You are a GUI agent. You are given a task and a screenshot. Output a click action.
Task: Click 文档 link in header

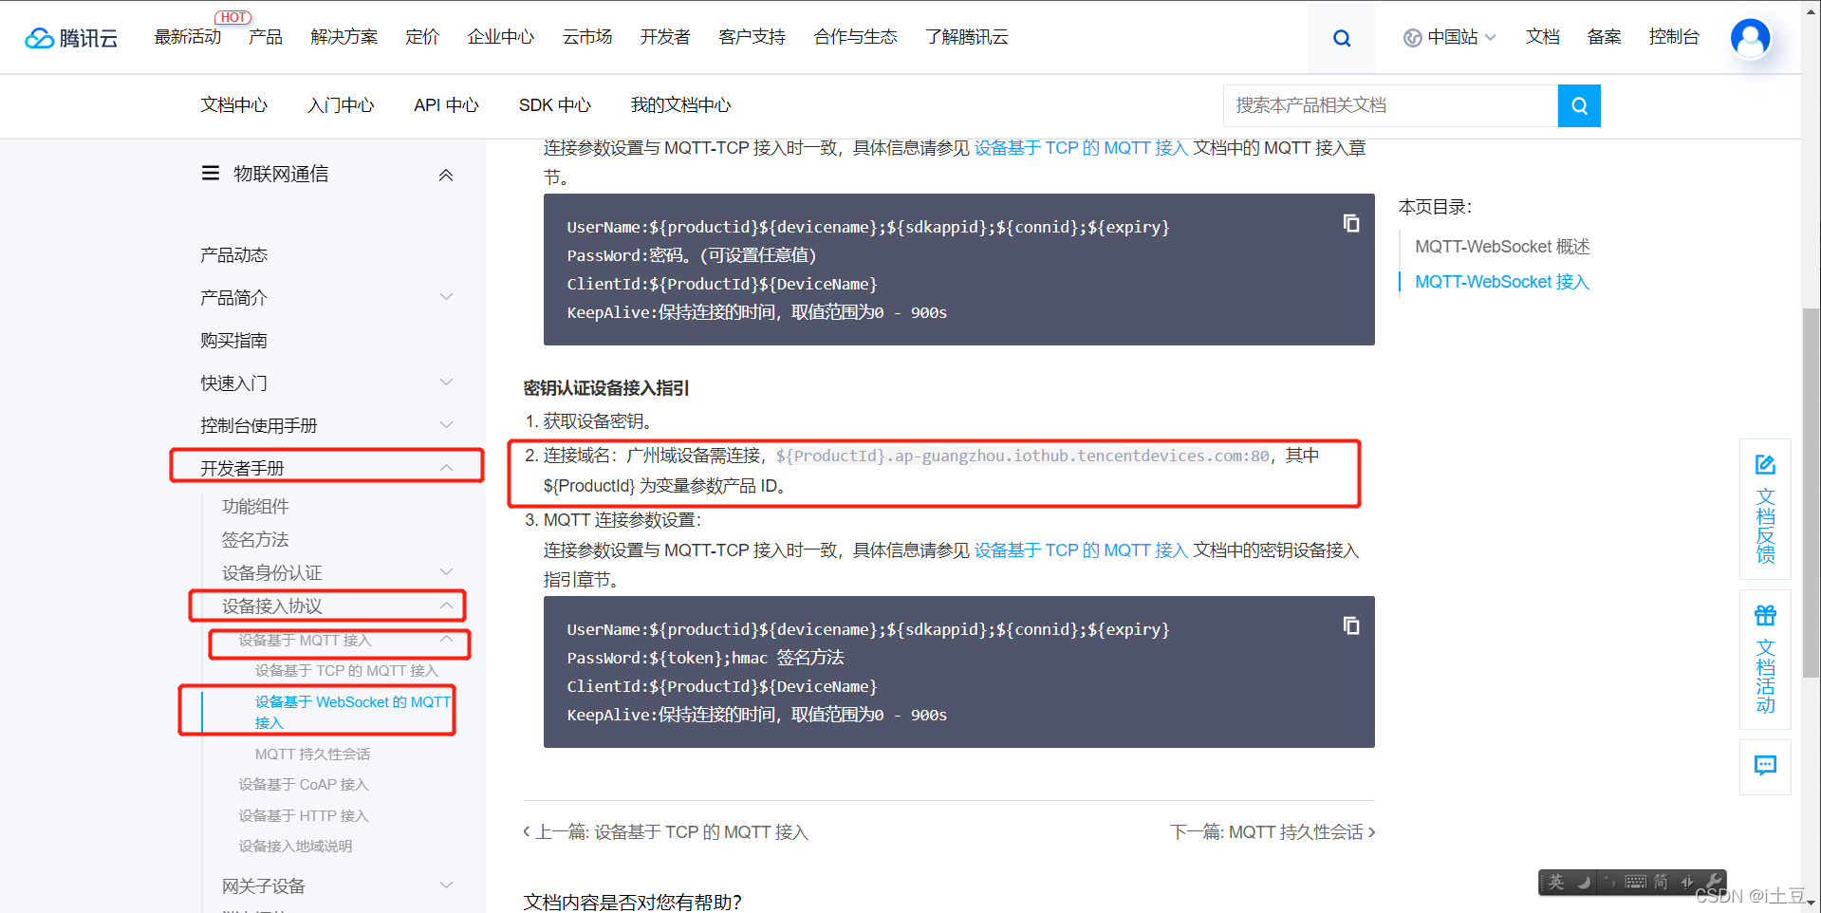(x=1543, y=37)
